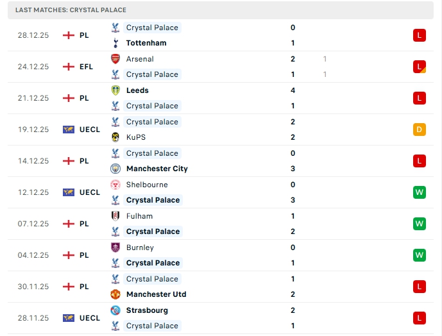Click the England flag on 28.12.25 row
Image resolution: width=442 pixels, height=336 pixels.
pos(69,35)
